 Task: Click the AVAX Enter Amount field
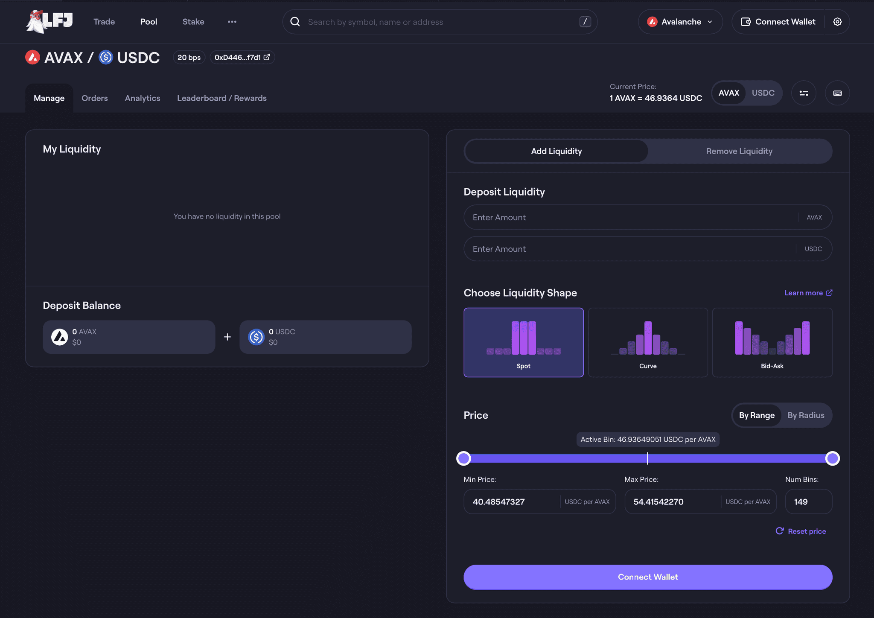click(632, 217)
